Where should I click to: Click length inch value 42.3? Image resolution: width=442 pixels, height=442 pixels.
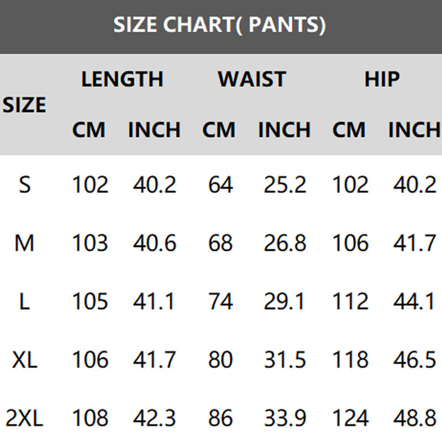click(154, 419)
